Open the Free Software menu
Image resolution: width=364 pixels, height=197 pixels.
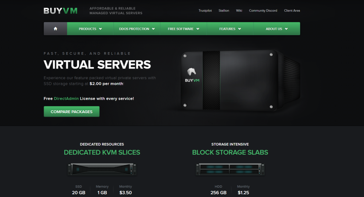click(183, 29)
